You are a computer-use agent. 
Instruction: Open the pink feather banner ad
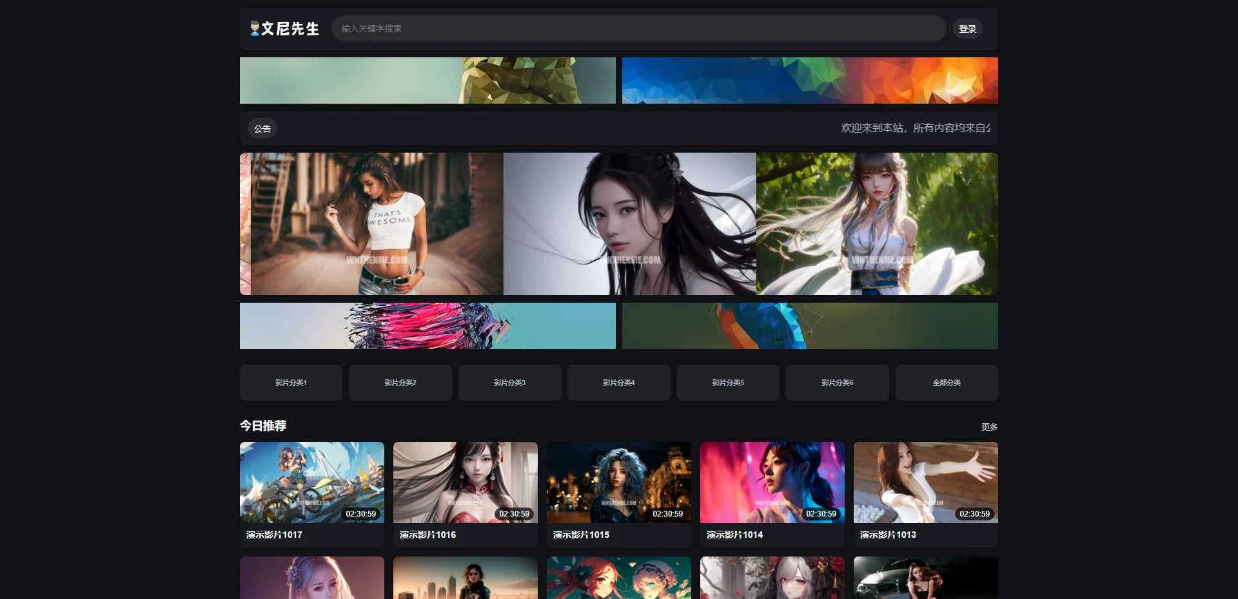[427, 326]
